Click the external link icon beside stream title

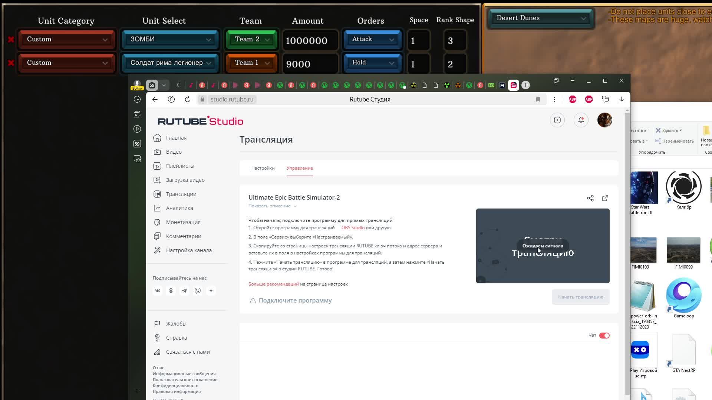(605, 198)
